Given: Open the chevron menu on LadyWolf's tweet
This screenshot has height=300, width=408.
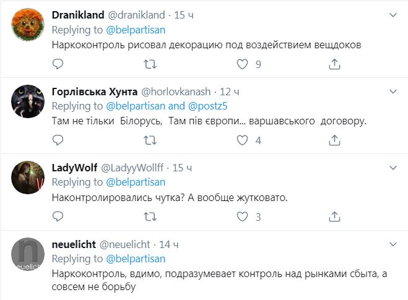Looking at the screenshot, I should 393,168.
